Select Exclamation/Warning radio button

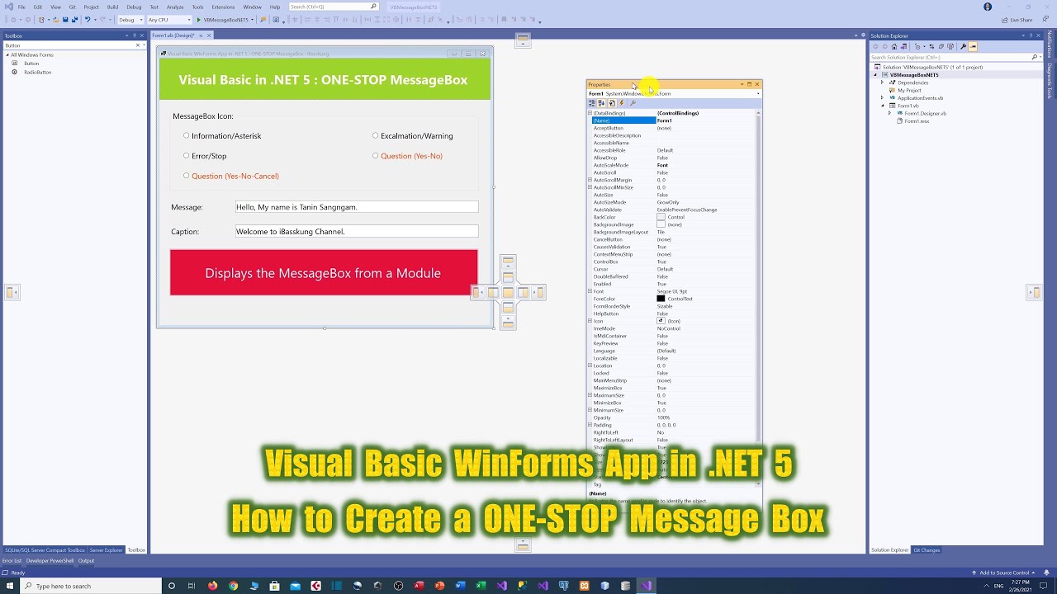[375, 135]
